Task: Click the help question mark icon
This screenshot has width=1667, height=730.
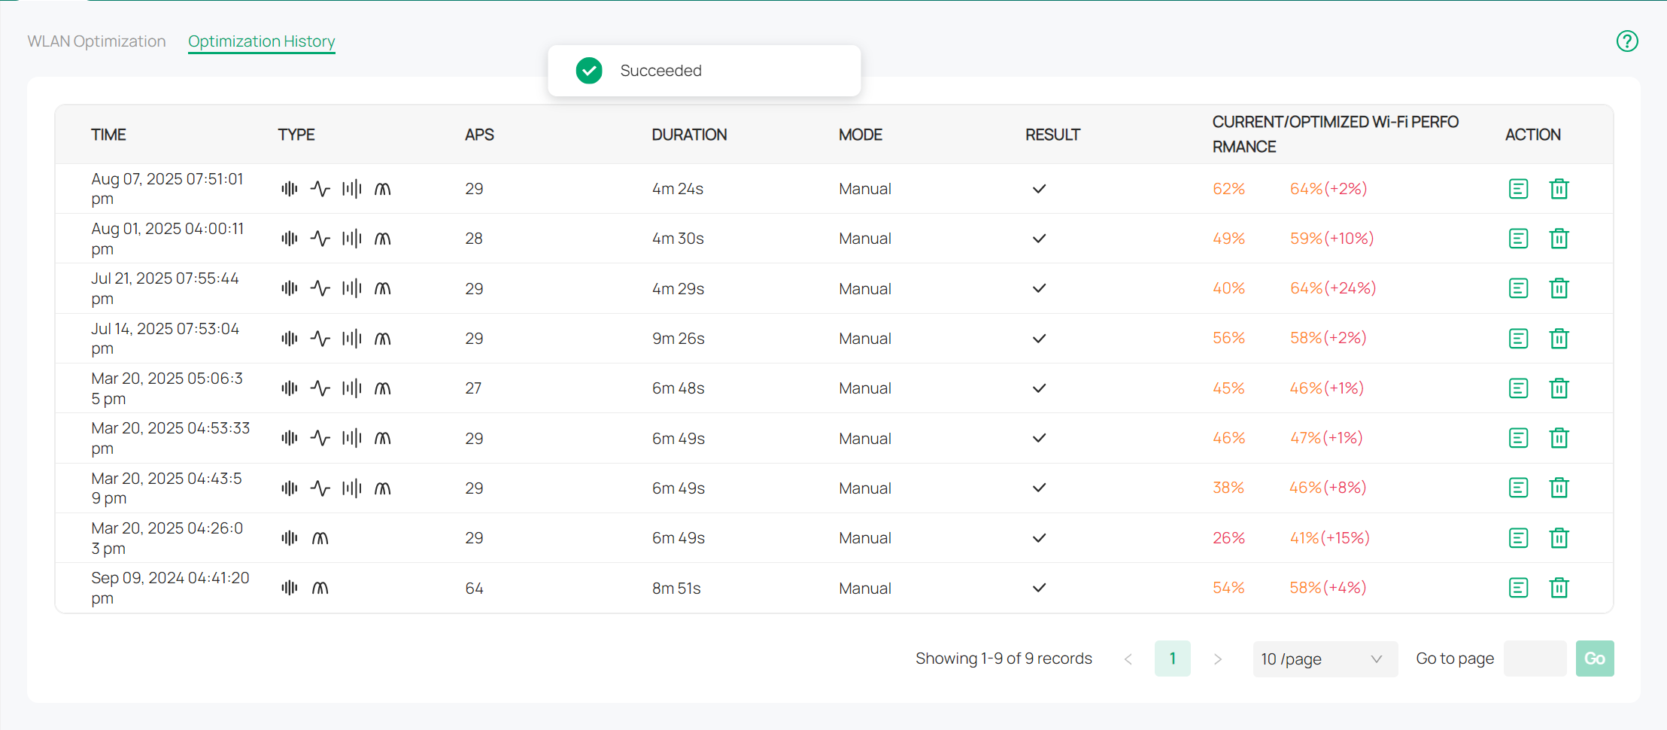Action: (x=1627, y=41)
